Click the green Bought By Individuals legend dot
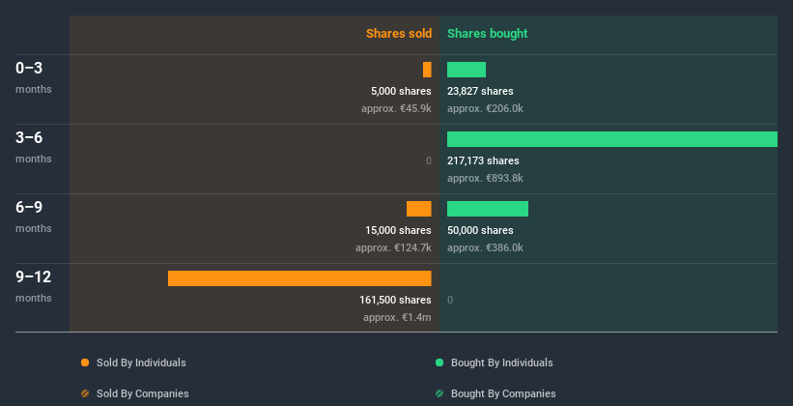 [x=439, y=362]
